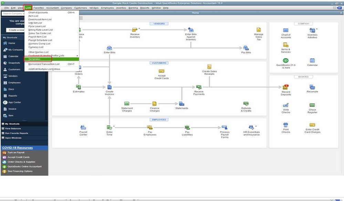Click the Print Checks icon
Screen dimensions: 344x201
[285, 125]
